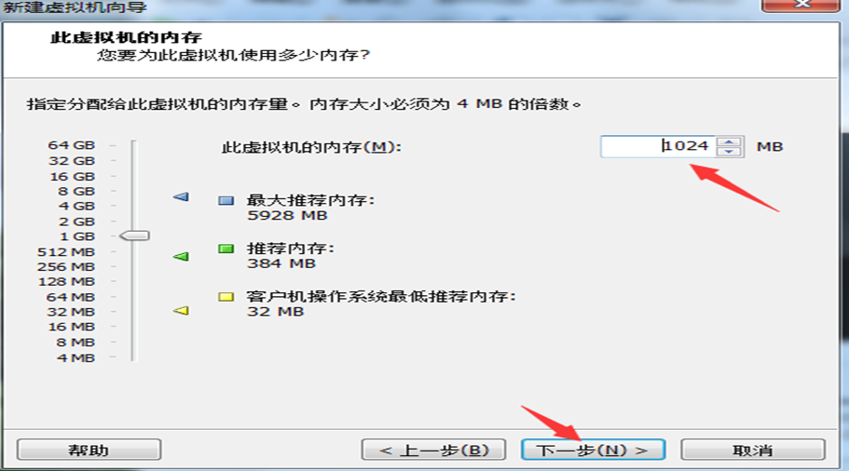Viewport: 849px width, 471px height.
Task: Click the green recommended memory arrow marker
Action: click(181, 256)
